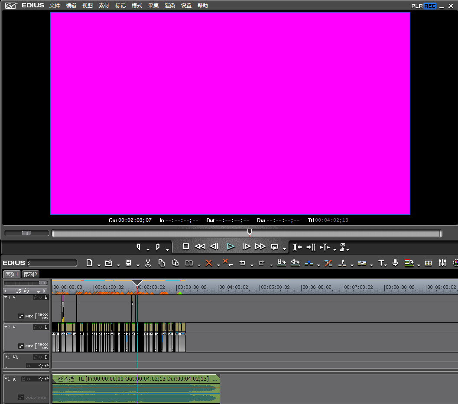458x404 pixels.
Task: Click the copy icon in the timeline toolbar
Action: (162, 263)
